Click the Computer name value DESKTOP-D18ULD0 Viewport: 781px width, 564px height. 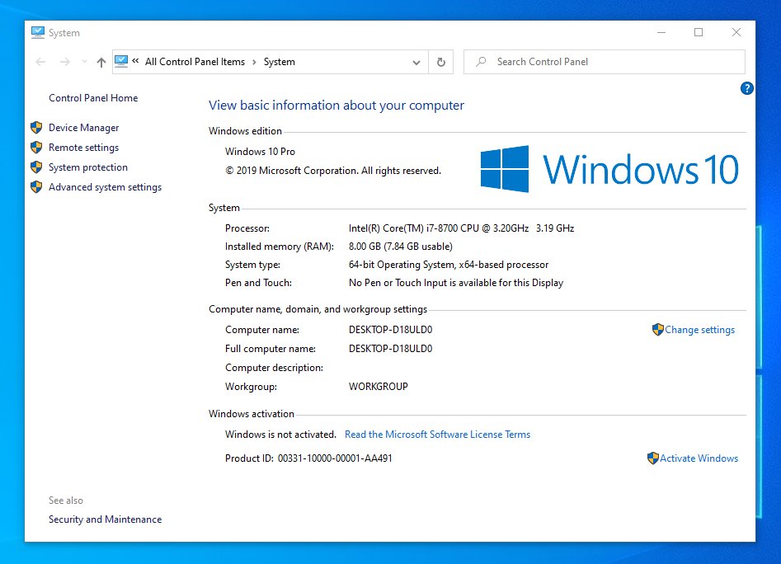(391, 330)
